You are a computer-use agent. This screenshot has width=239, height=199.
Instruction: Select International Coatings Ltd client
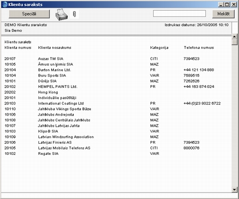click(x=61, y=103)
